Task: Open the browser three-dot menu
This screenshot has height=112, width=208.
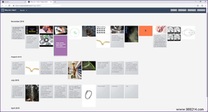Action: pyautogui.click(x=206, y=6)
